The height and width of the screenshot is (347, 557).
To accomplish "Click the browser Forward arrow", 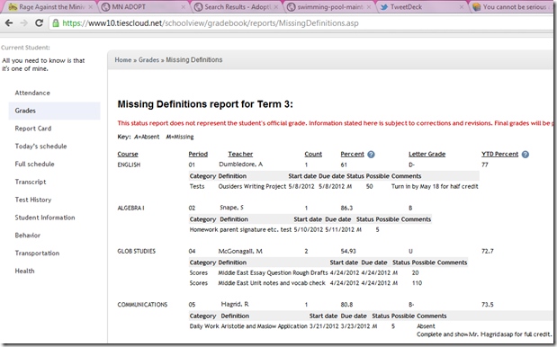I will click(23, 23).
